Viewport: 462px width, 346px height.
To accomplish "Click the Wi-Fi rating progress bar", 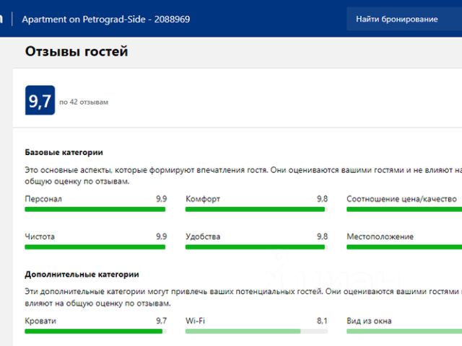I will tap(256, 332).
